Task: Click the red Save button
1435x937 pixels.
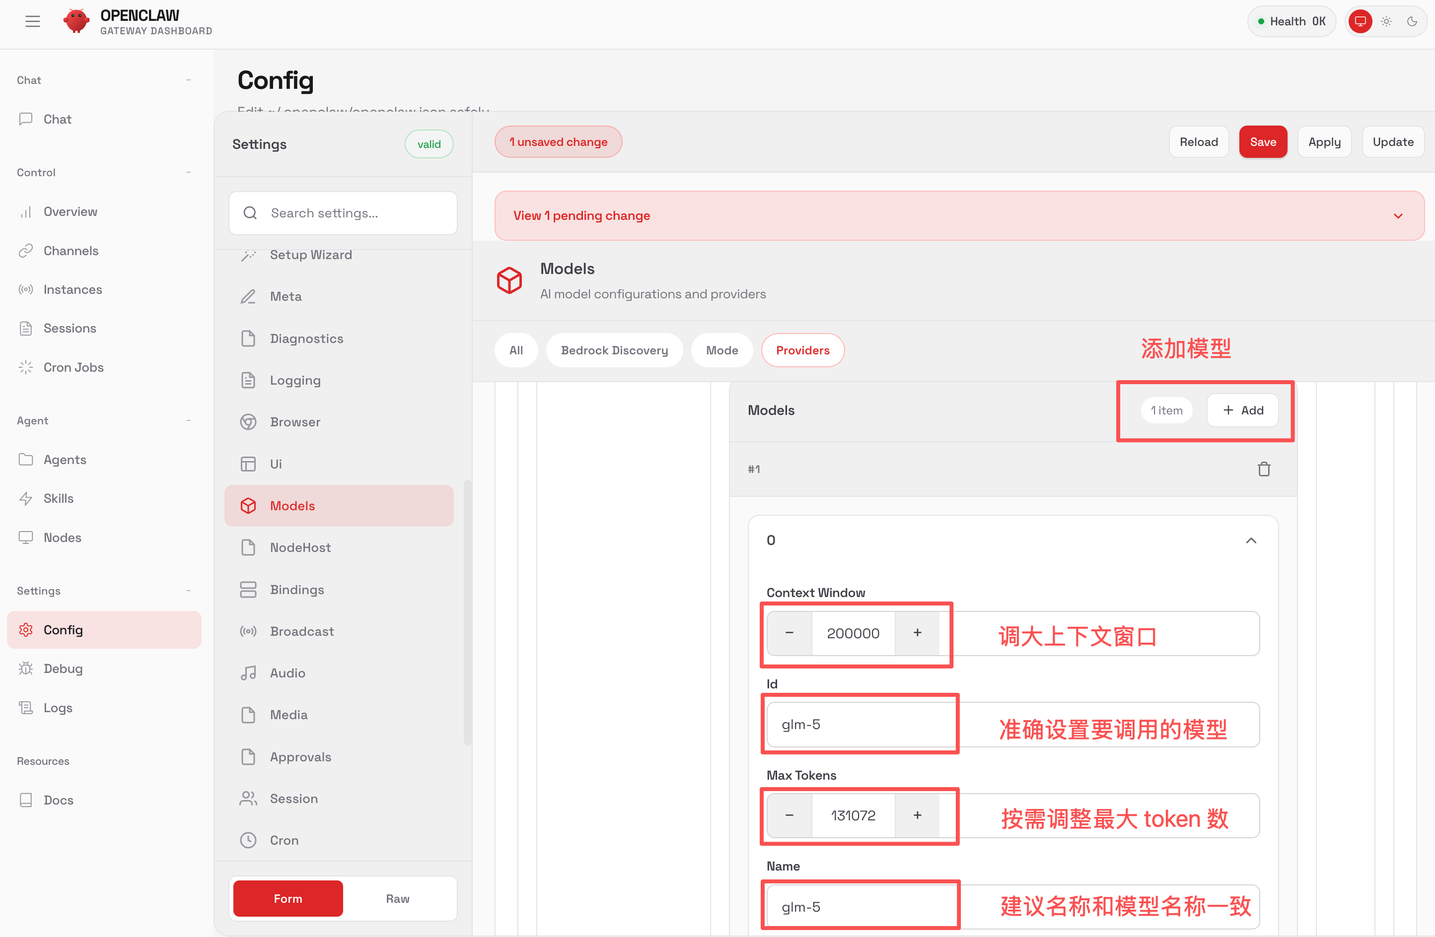Action: 1263,141
